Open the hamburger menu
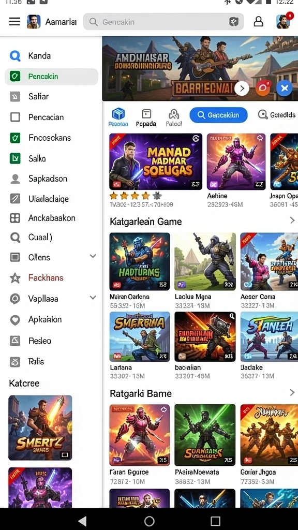This screenshot has height=530, width=298. pyautogui.click(x=14, y=22)
